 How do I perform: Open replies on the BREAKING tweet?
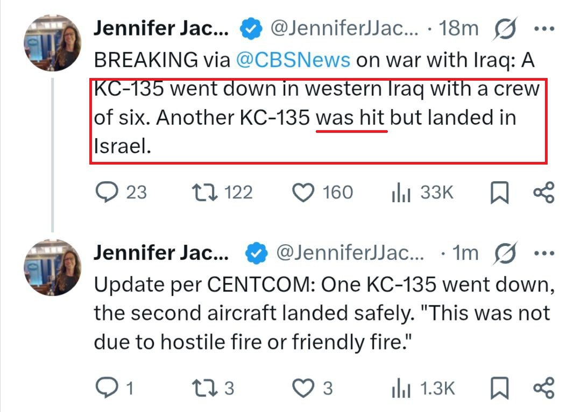(121, 193)
